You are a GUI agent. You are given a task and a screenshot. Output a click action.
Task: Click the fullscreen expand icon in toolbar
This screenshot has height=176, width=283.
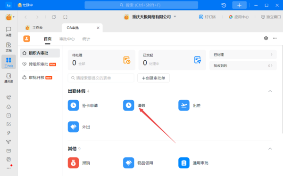pos(65,17)
